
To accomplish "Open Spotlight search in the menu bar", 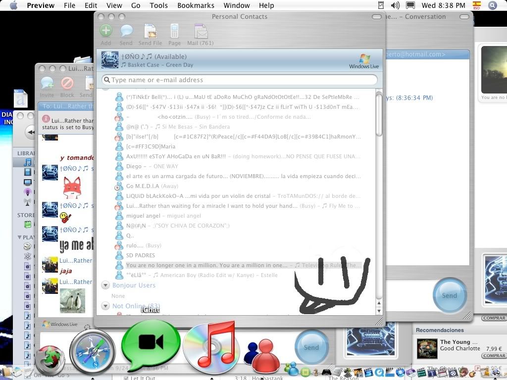I will coord(493,5).
